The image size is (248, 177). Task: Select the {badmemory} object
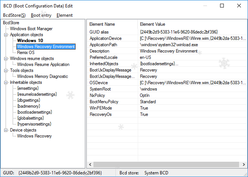29,106
